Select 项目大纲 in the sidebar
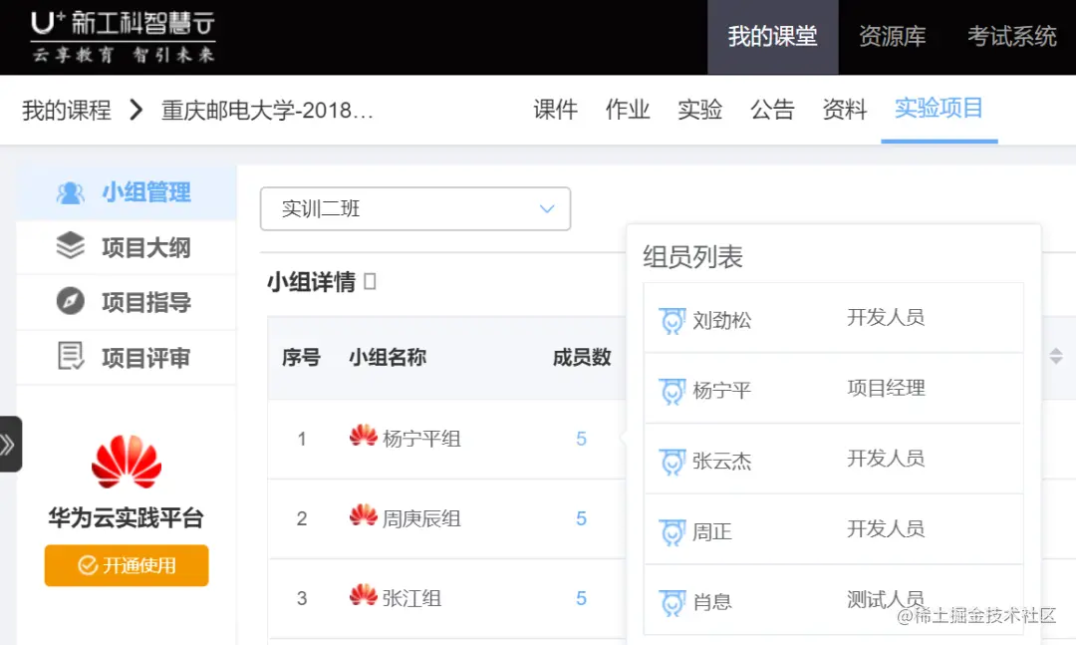The height and width of the screenshot is (645, 1076). pyautogui.click(x=127, y=247)
